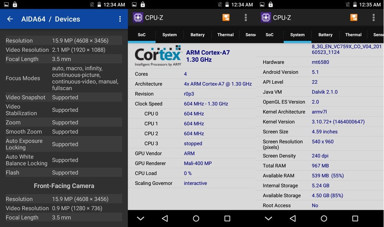The height and width of the screenshot is (227, 384).
Task: Tap the Cortex logo image
Action: point(158,56)
